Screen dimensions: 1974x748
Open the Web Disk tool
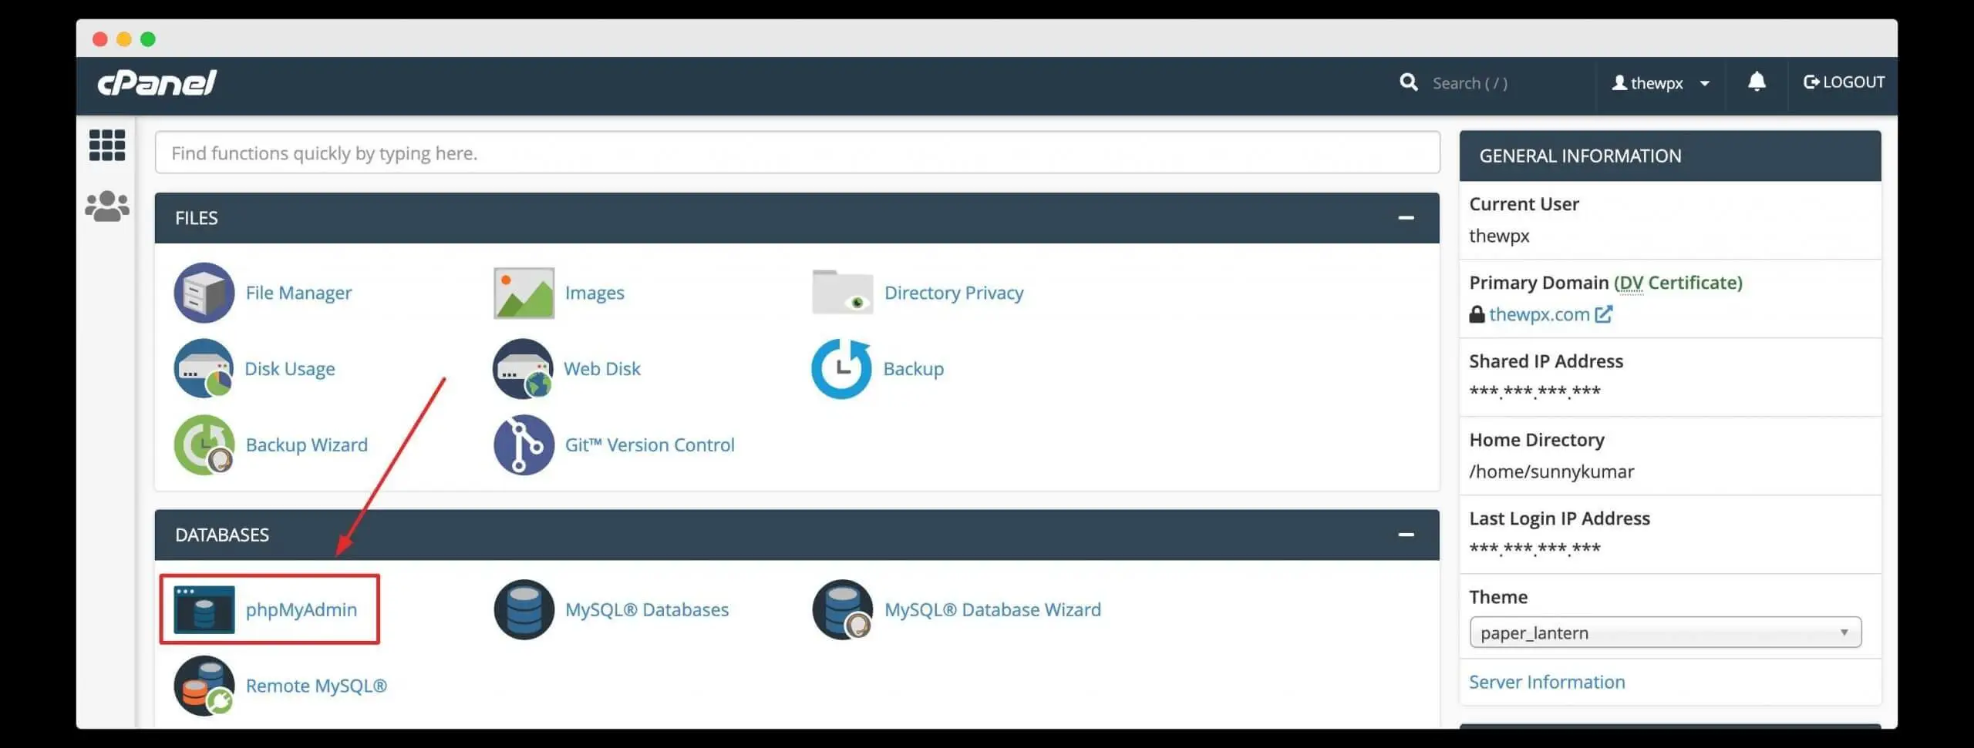coord(602,368)
